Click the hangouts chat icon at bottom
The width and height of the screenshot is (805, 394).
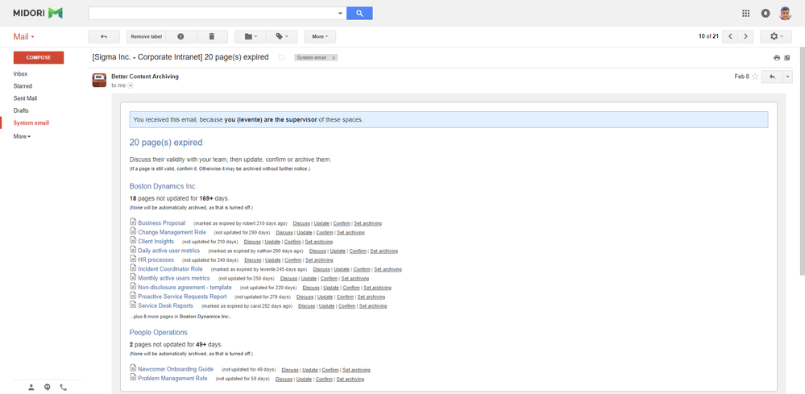click(48, 388)
